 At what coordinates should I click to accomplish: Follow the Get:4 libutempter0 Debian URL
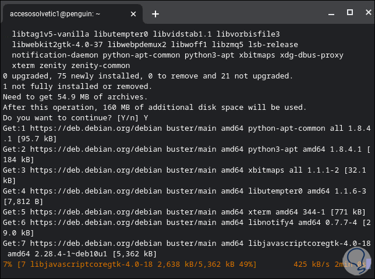(x=100, y=191)
